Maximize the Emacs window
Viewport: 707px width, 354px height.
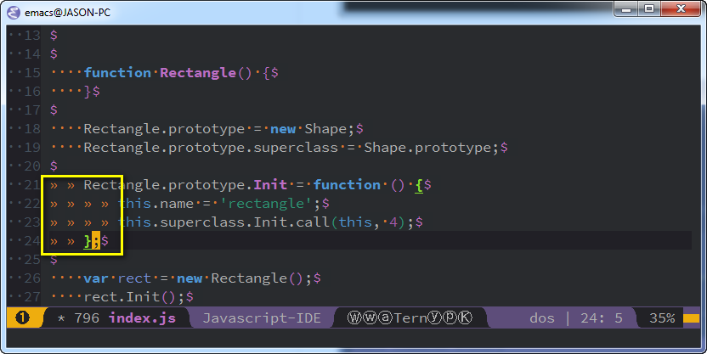tap(649, 9)
